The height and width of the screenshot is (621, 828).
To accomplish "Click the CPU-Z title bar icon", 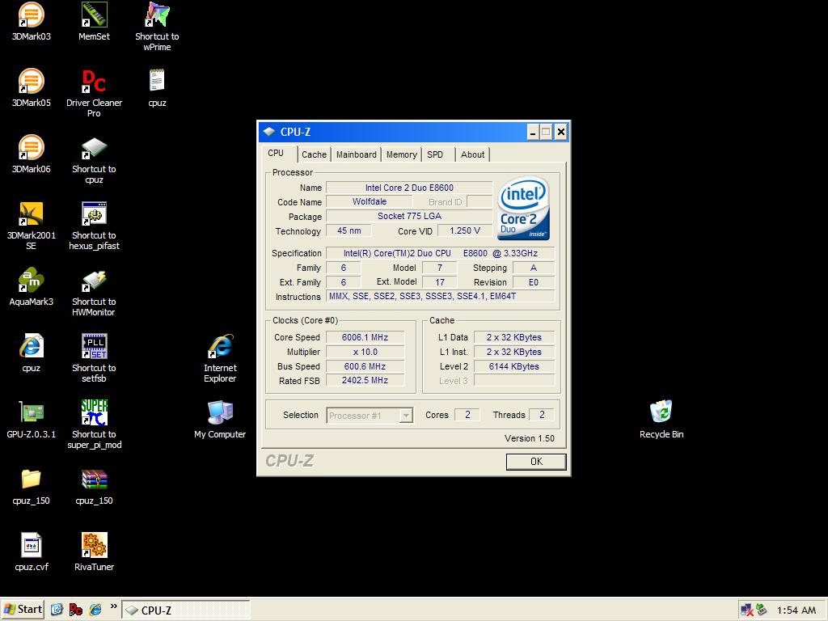I will [x=269, y=132].
